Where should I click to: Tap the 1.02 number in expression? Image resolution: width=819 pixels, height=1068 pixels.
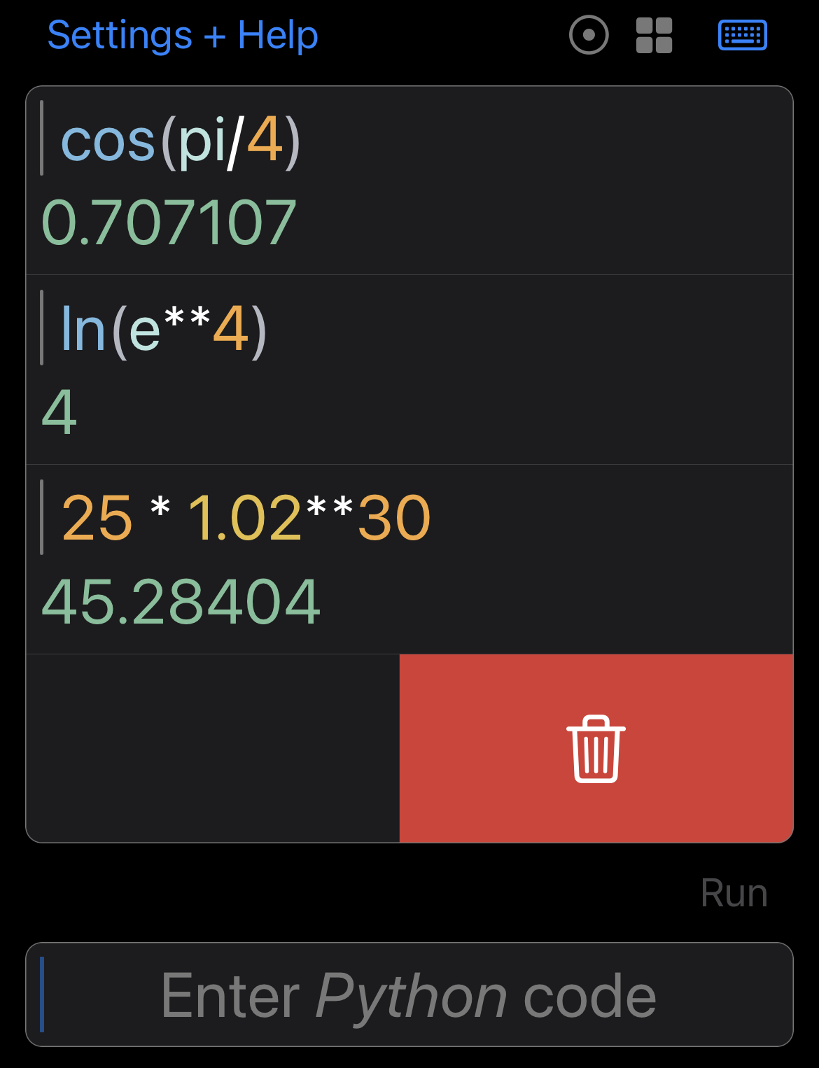point(245,518)
